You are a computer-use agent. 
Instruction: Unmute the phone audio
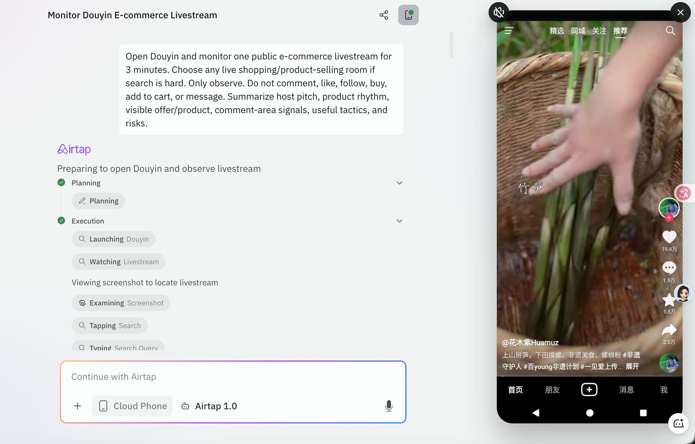[x=499, y=13]
